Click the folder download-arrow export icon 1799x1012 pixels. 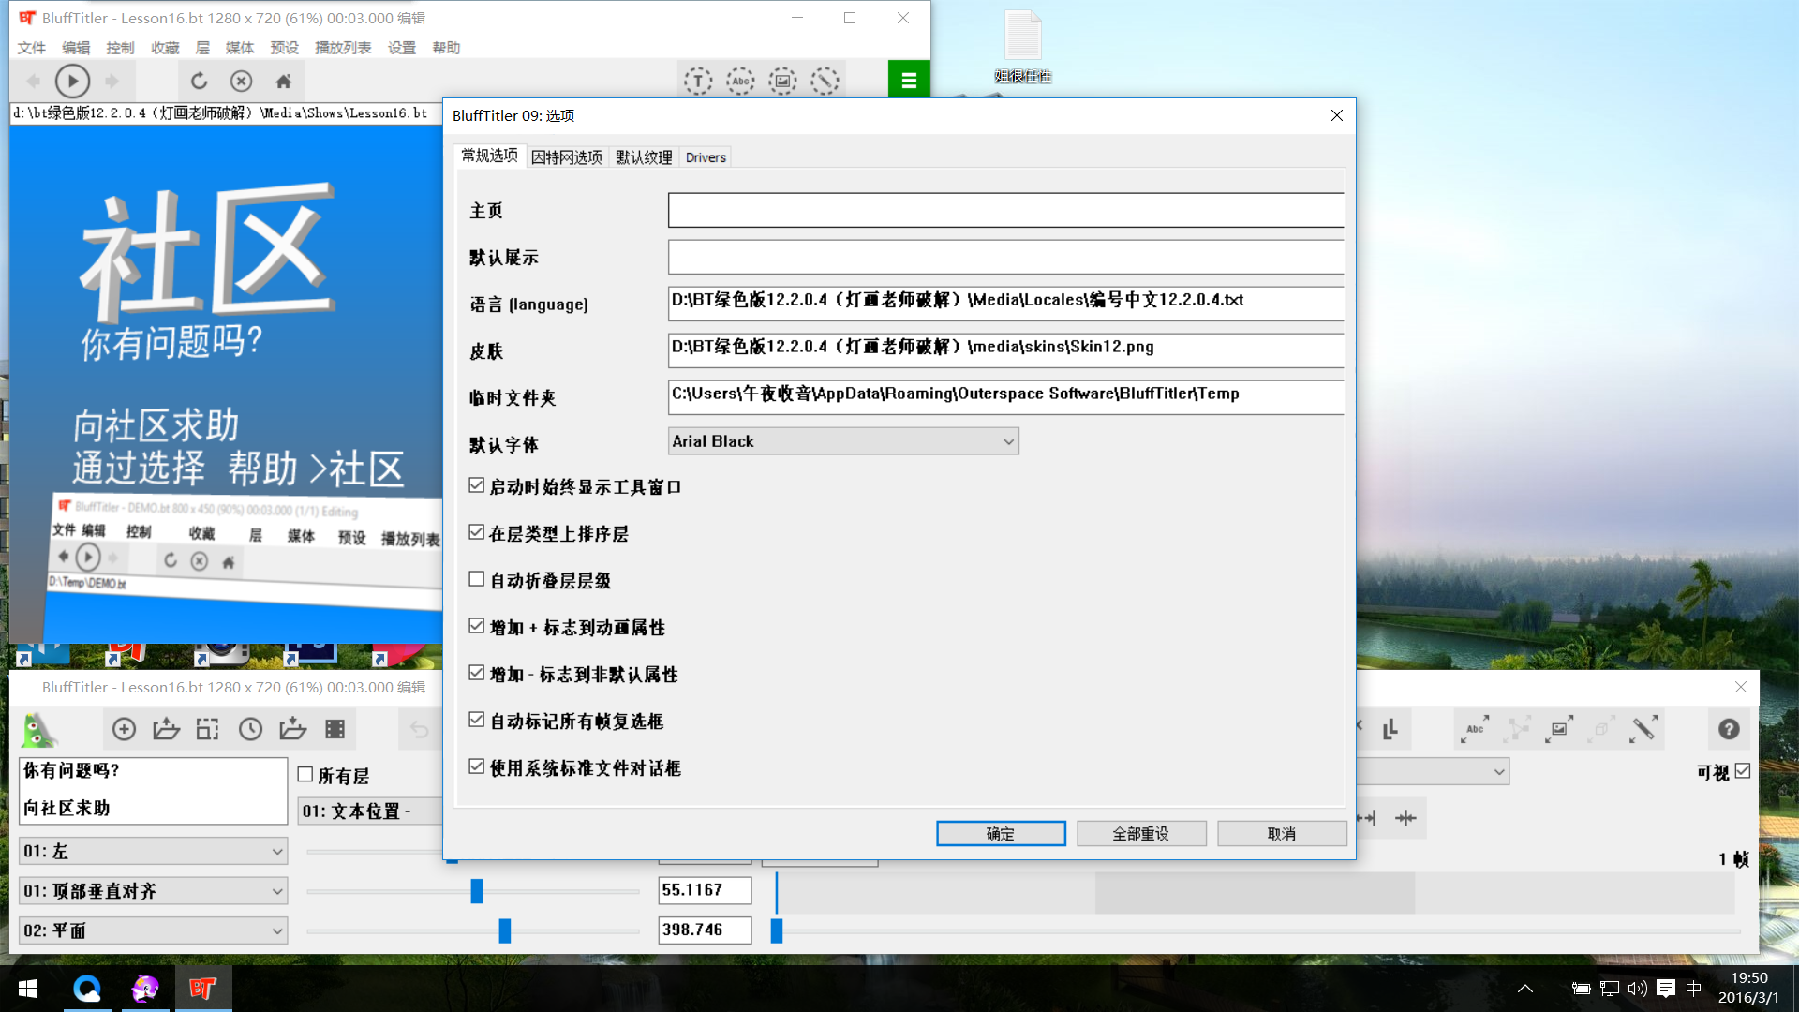point(292,729)
